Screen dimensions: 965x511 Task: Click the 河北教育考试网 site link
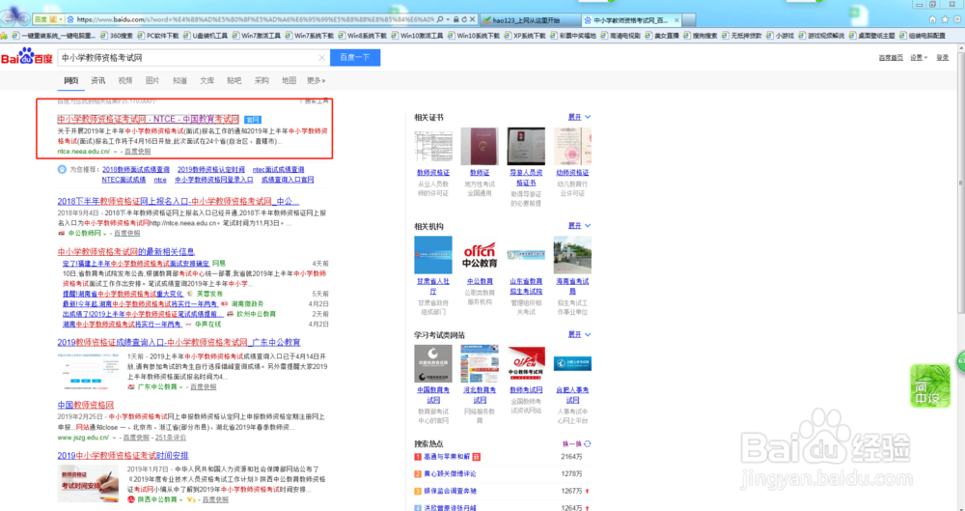click(480, 395)
